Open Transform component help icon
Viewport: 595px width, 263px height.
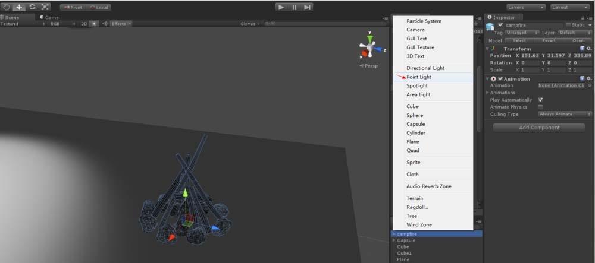coord(582,49)
